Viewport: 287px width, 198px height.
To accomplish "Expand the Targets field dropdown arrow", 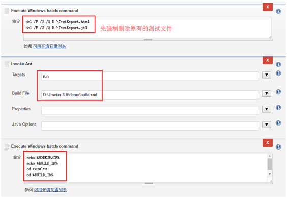I will click(266, 75).
